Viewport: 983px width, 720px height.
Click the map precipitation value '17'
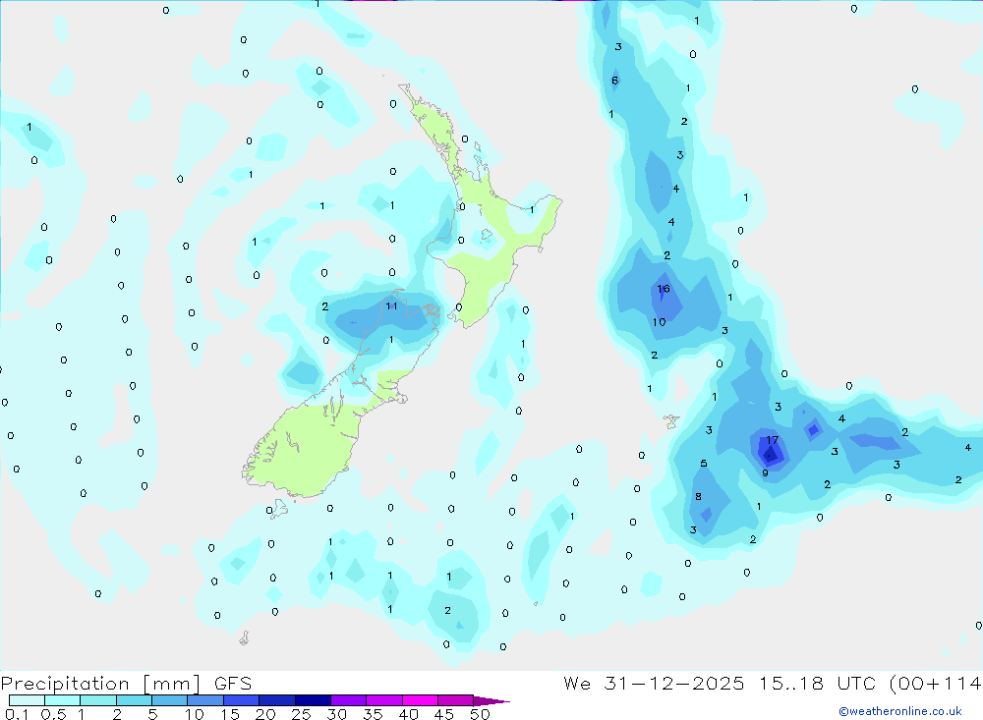coord(772,440)
